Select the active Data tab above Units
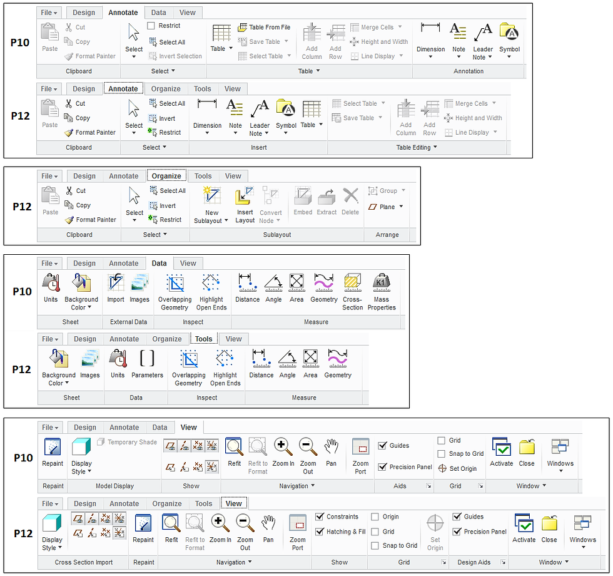 pos(159,264)
